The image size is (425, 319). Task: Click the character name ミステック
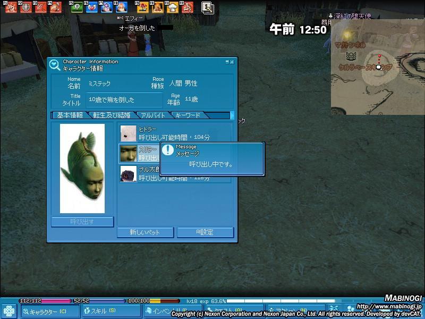tap(99, 84)
